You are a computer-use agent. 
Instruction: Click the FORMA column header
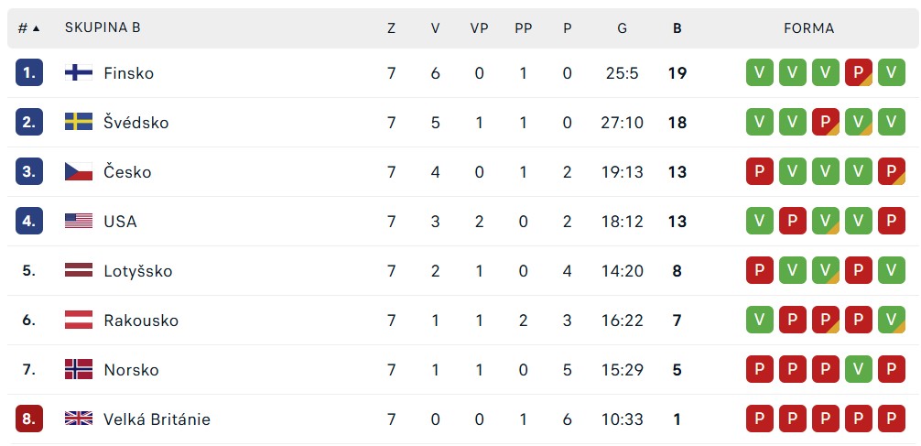click(808, 28)
